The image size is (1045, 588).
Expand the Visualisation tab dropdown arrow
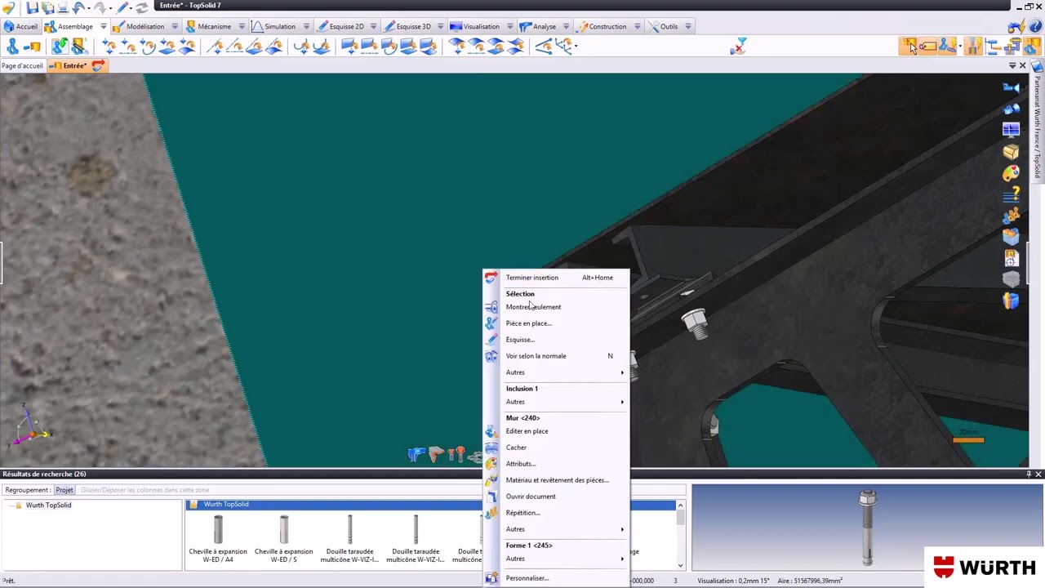pos(509,26)
